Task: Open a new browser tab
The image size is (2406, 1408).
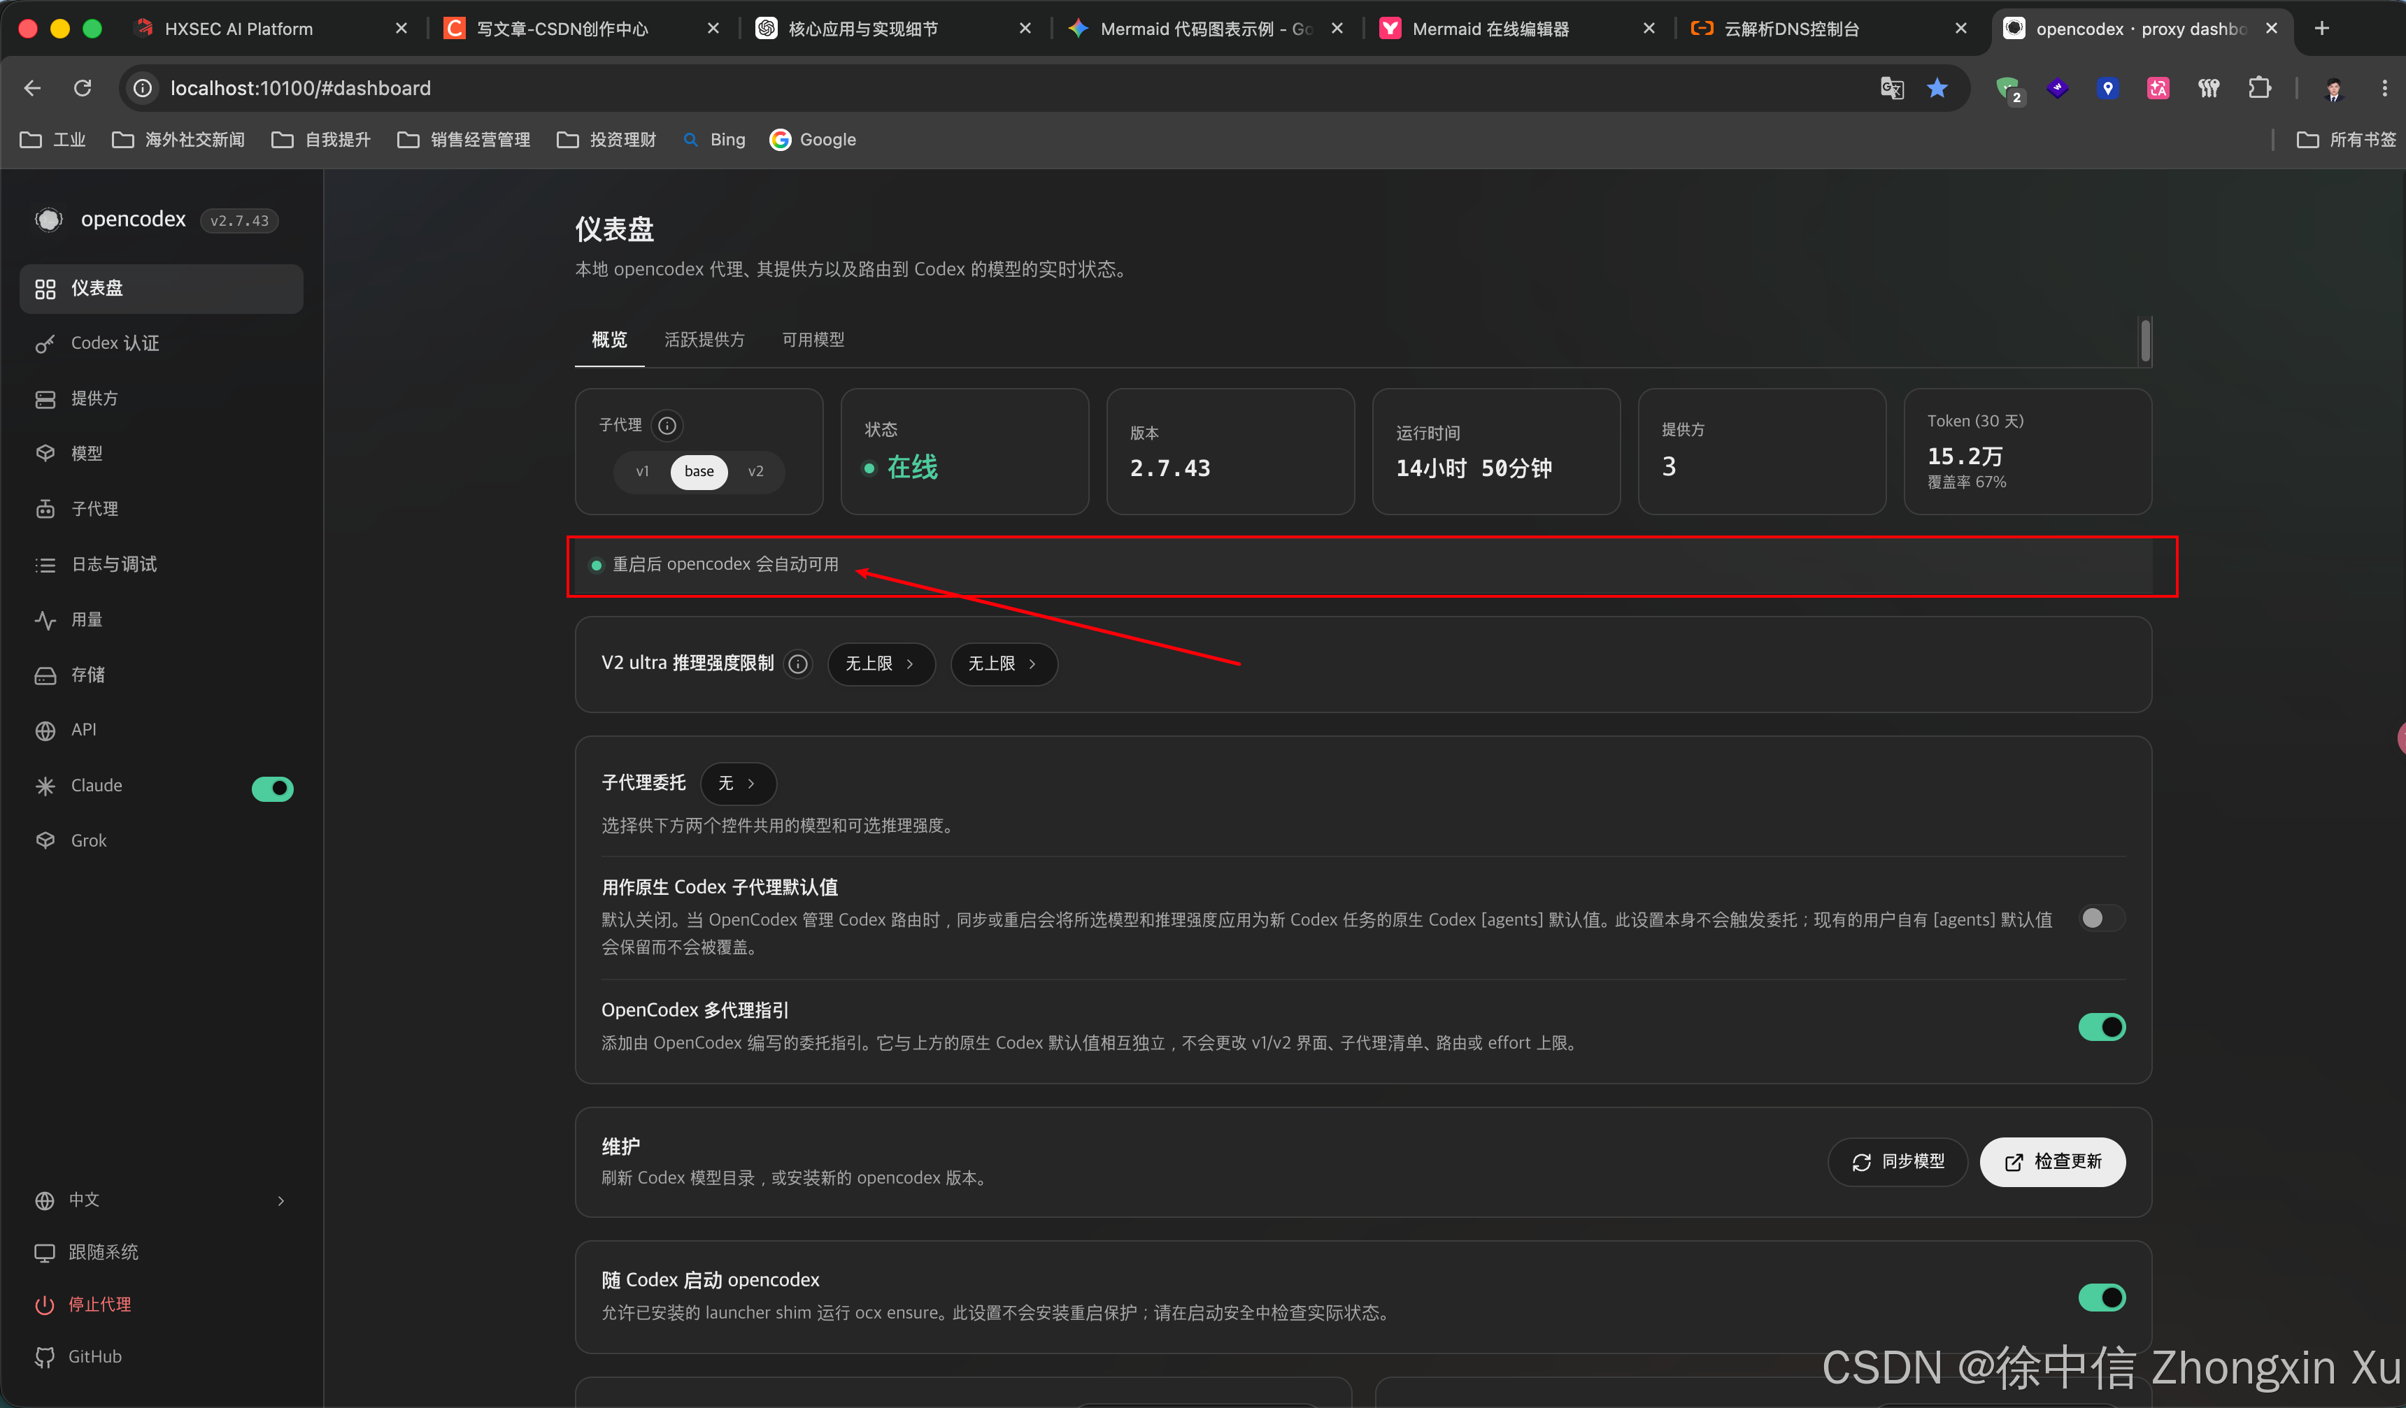Action: click(2322, 29)
